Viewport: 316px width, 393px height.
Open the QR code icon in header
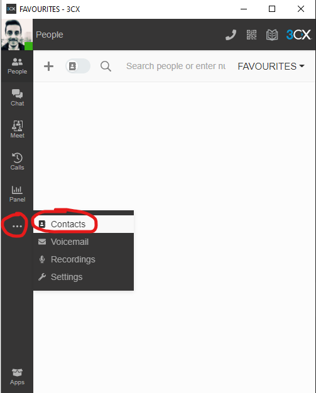[251, 35]
